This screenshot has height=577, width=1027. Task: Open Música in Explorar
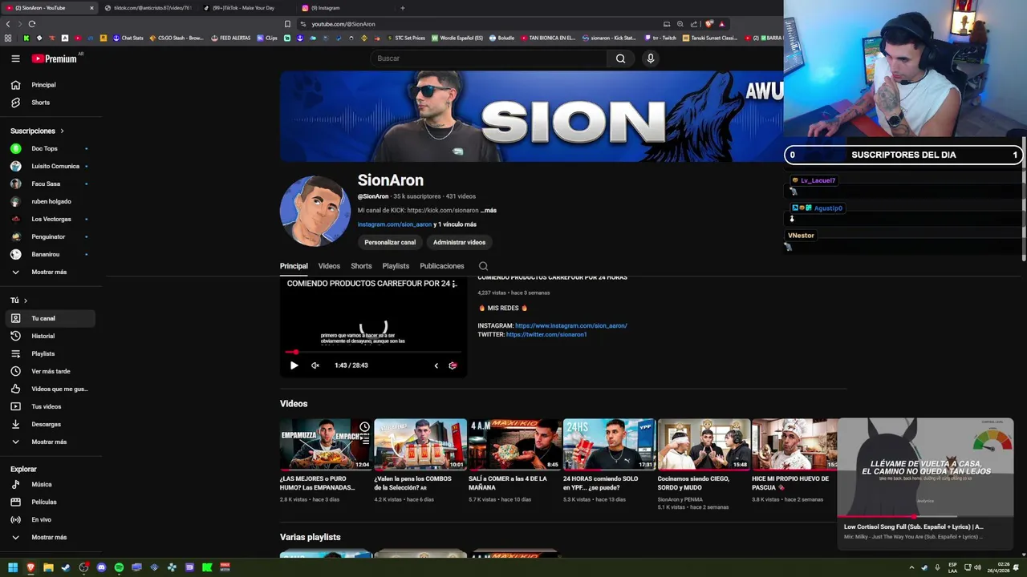coord(51,484)
